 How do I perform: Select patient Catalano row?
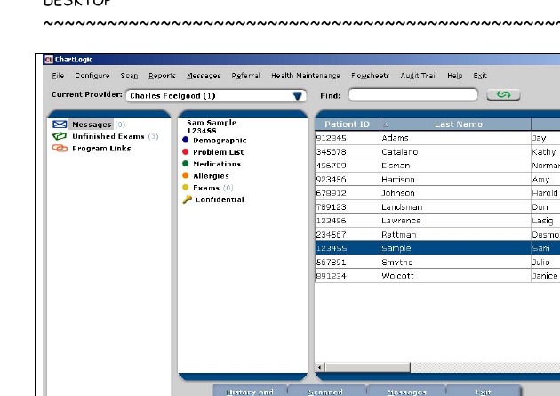[x=437, y=152]
